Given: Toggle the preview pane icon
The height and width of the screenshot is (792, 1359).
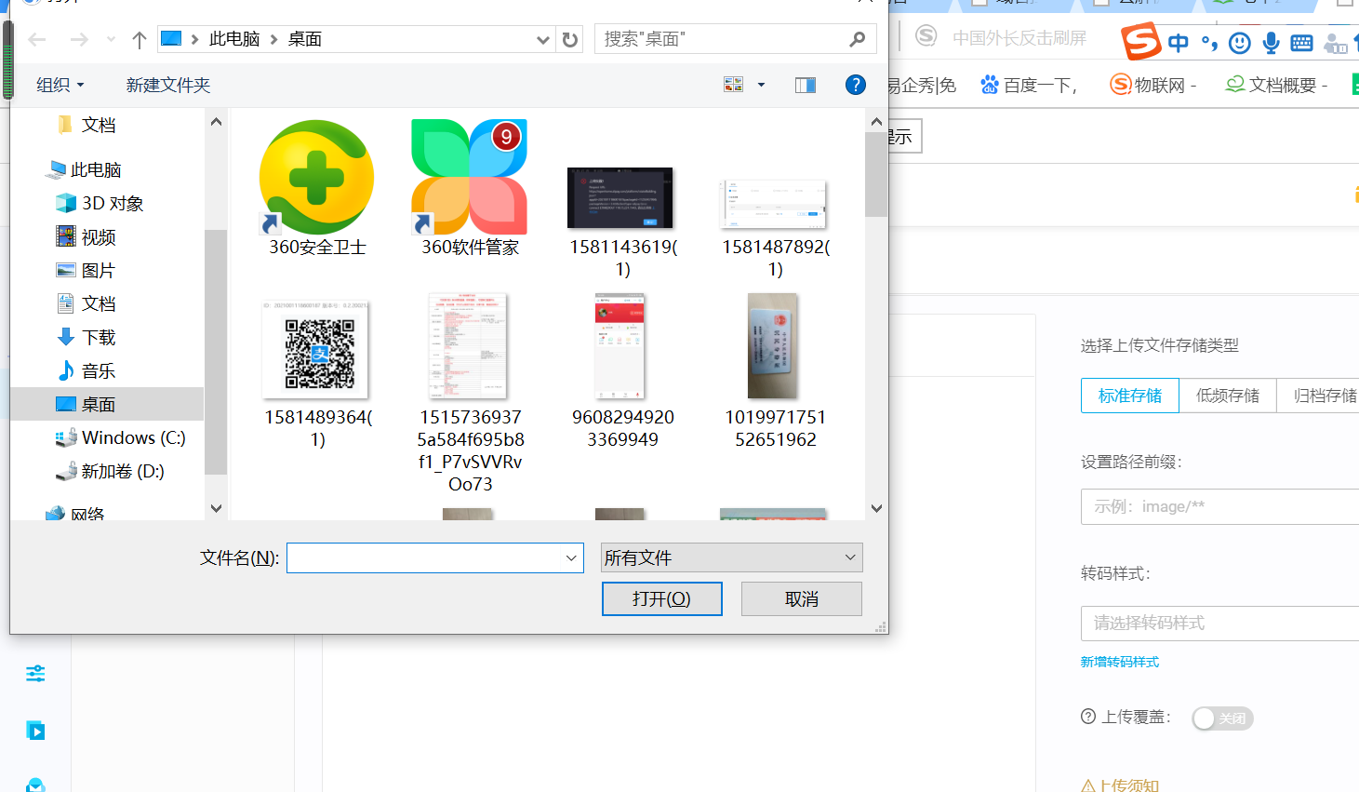Looking at the screenshot, I should [x=806, y=85].
